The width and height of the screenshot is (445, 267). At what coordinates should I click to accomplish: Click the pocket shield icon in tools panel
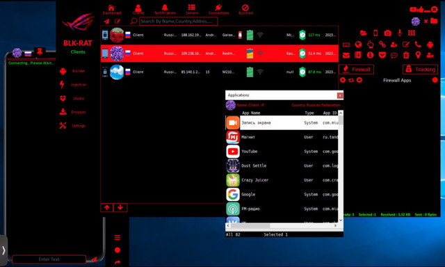point(382,55)
